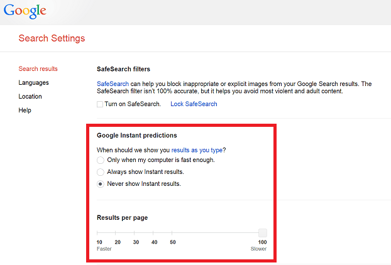Click the Google logo
The image size is (391, 265).
point(25,11)
